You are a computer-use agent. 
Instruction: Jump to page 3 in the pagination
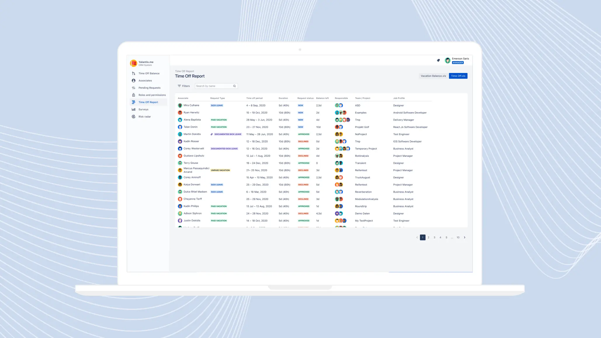pos(434,237)
